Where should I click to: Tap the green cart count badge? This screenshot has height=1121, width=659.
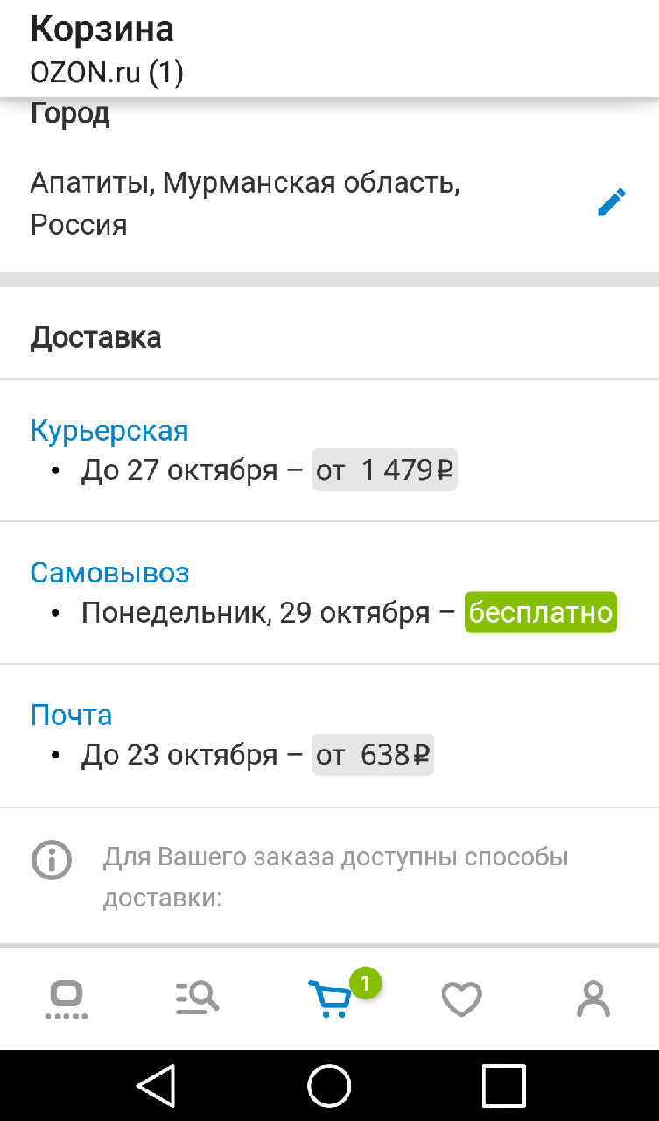[366, 983]
